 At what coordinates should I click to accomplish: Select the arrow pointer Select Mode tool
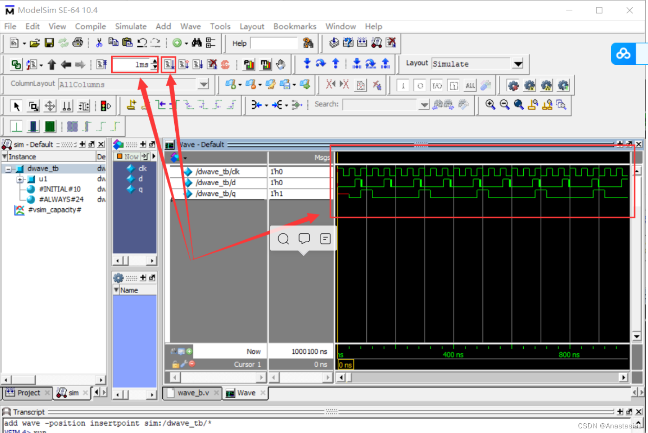17,106
